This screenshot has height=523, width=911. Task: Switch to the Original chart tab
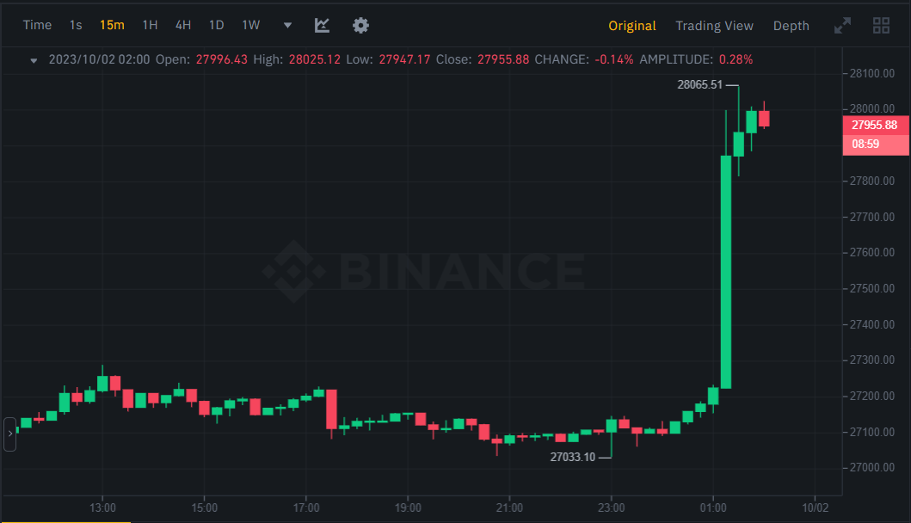click(631, 26)
